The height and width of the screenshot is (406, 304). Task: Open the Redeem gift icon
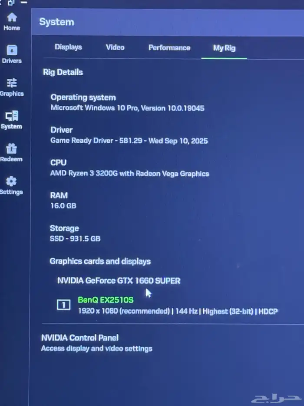[12, 149]
